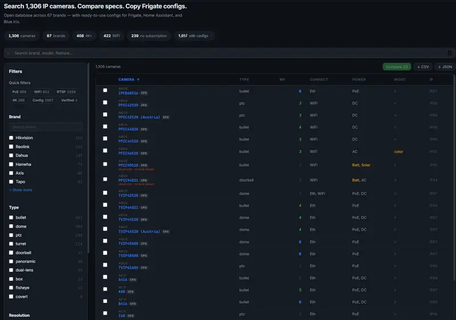This screenshot has height=320, width=456.
Task: Click the 67 brands stat pill
Action: click(x=56, y=36)
